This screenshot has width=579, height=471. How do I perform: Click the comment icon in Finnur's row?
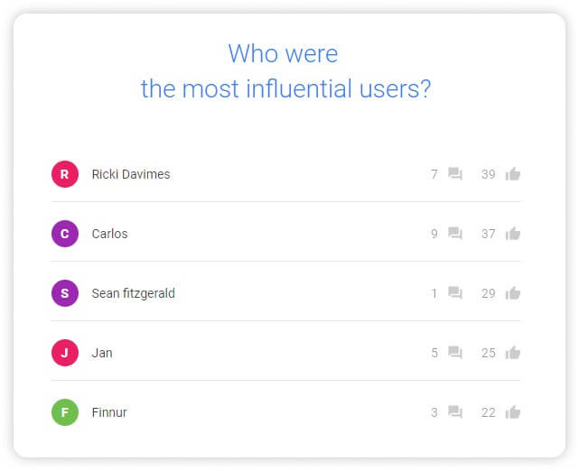click(x=455, y=412)
